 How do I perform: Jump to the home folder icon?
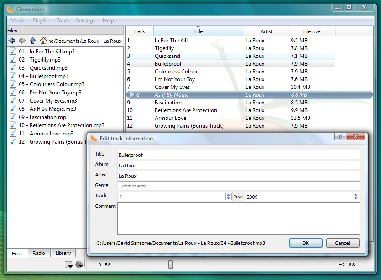click(43, 41)
